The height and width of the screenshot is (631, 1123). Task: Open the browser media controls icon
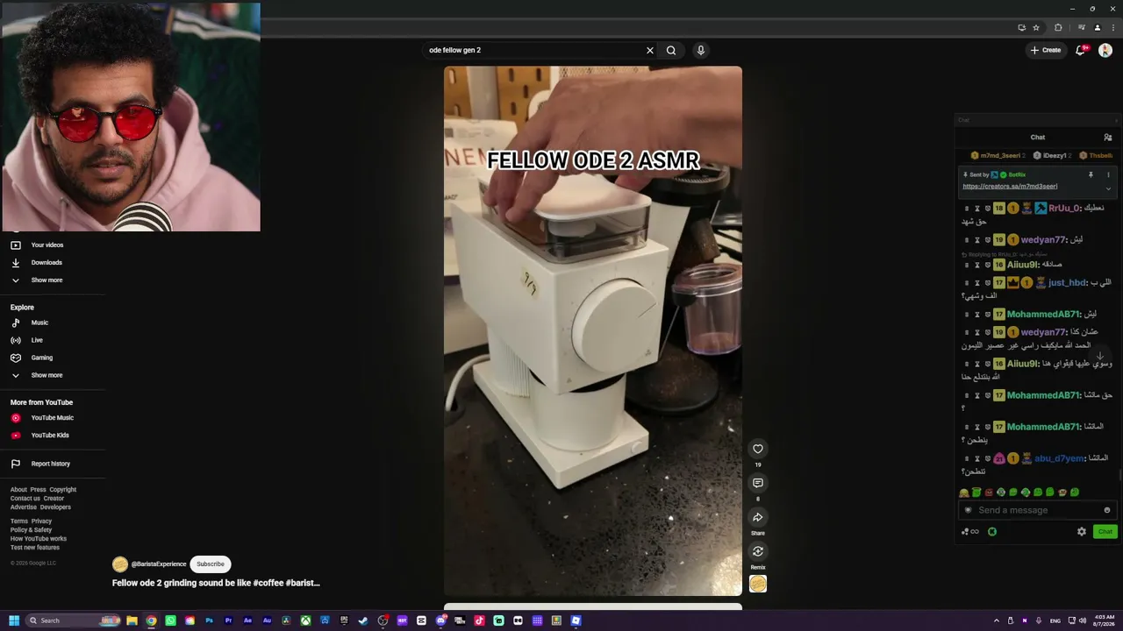[1082, 27]
